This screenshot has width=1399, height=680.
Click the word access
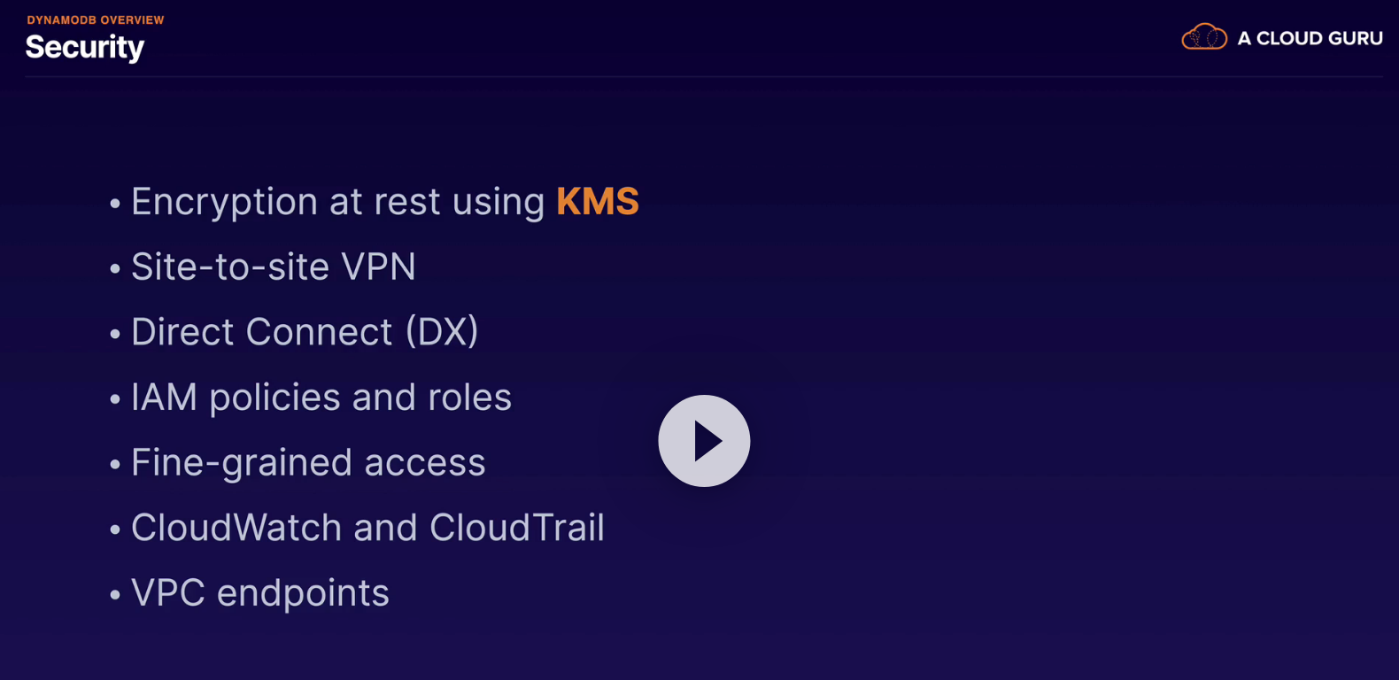point(425,463)
